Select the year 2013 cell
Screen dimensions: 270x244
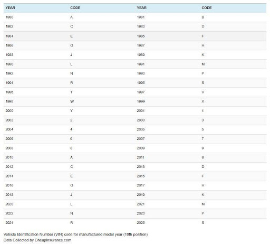(141, 167)
